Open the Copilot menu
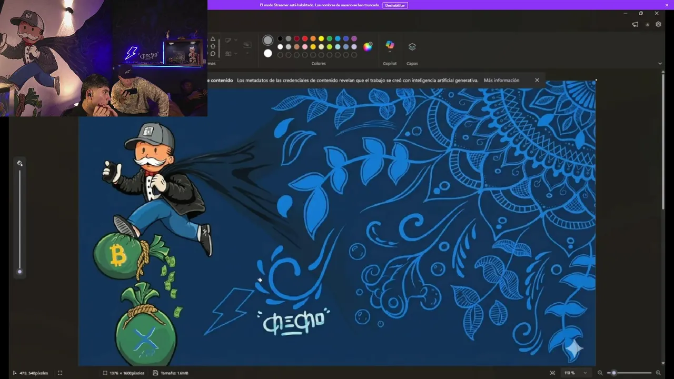This screenshot has width=674, height=379. tap(390, 45)
